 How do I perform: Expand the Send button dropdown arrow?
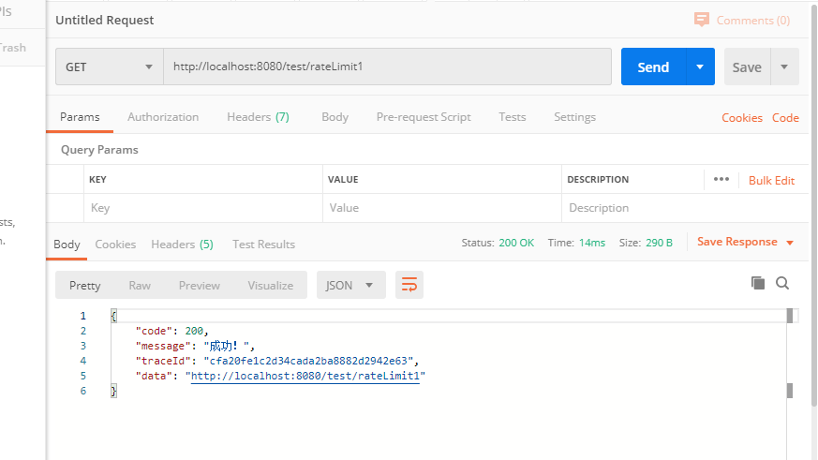(700, 67)
